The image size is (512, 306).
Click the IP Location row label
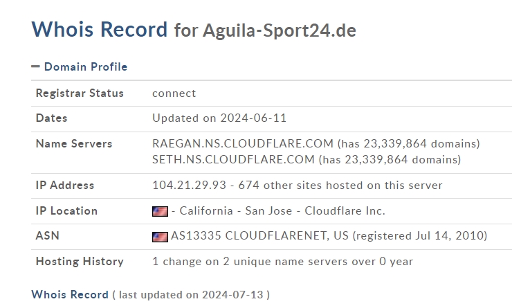pyautogui.click(x=66, y=211)
